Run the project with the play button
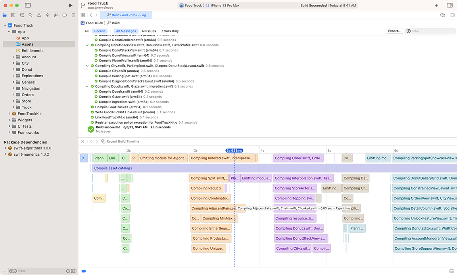457x275 pixels. coord(70,5)
